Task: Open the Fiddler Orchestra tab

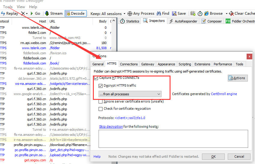Action: click(x=240, y=21)
